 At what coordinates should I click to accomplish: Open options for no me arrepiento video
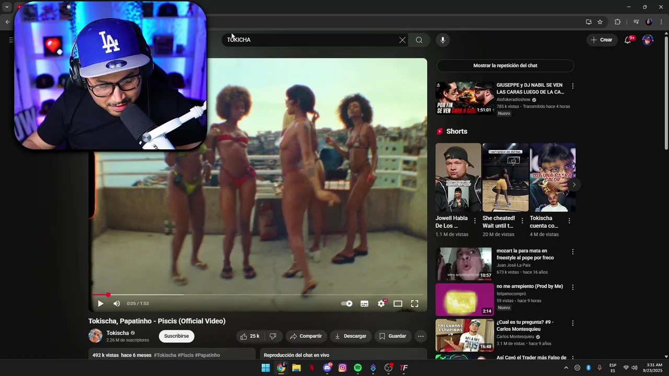point(573,287)
